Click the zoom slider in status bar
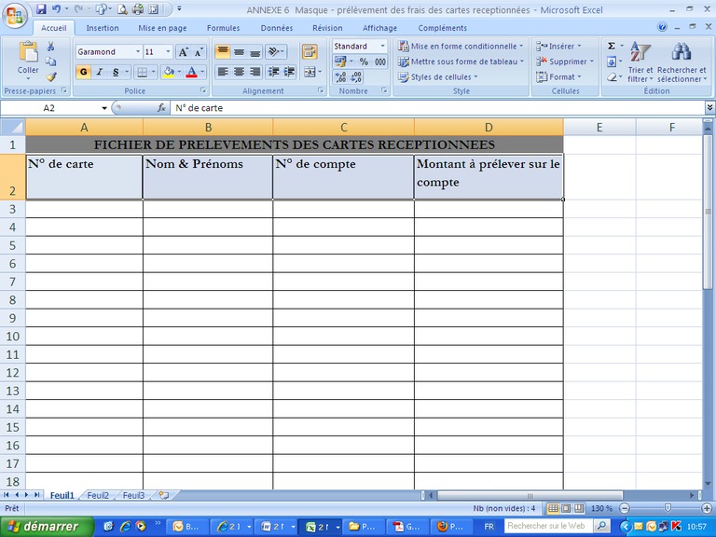This screenshot has height=537, width=716. pos(668,508)
